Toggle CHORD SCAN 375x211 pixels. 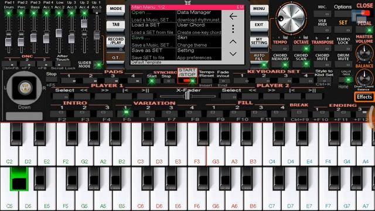point(301,64)
